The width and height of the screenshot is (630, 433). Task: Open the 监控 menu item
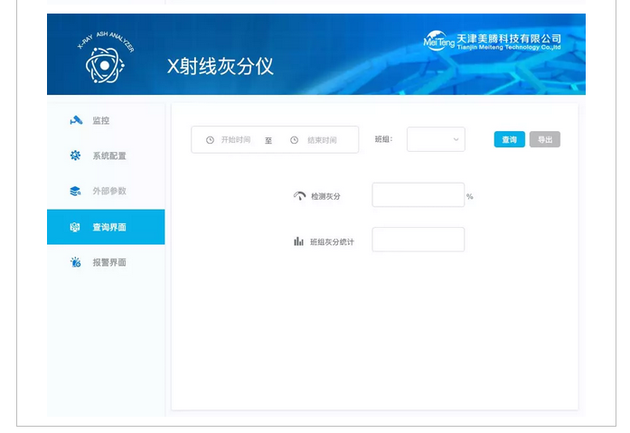(106, 120)
